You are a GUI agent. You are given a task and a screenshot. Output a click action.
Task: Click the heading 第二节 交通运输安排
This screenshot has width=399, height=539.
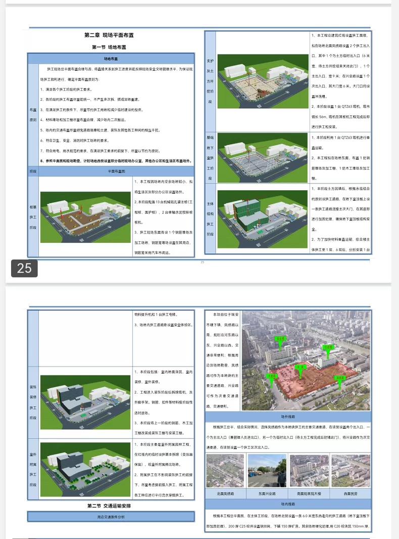[x=109, y=506]
